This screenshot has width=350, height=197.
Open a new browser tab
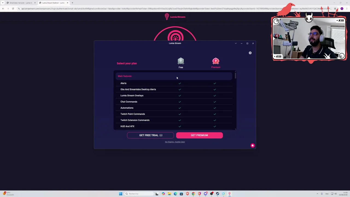[72, 3]
